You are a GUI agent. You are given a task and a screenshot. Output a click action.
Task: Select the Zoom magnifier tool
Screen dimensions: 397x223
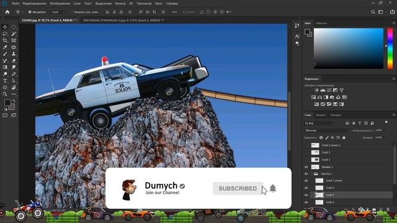point(5,94)
